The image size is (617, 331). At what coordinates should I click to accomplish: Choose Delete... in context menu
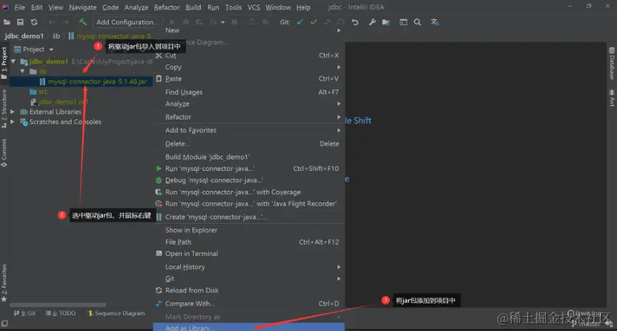249,144
